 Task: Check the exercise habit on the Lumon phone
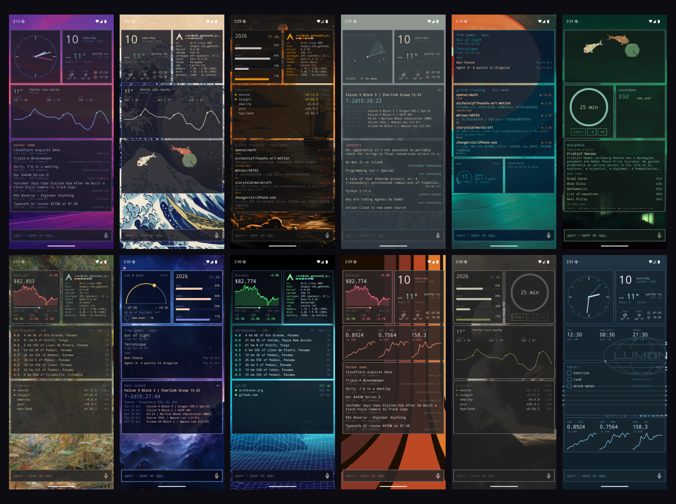pos(569,373)
